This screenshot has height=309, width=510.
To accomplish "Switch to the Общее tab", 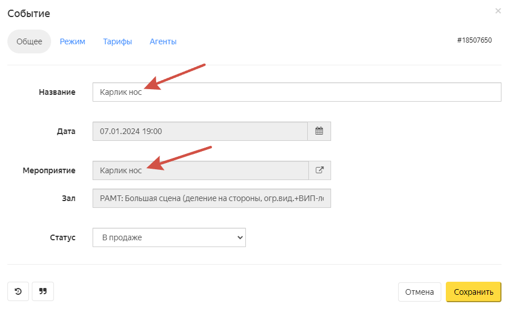I will point(29,41).
